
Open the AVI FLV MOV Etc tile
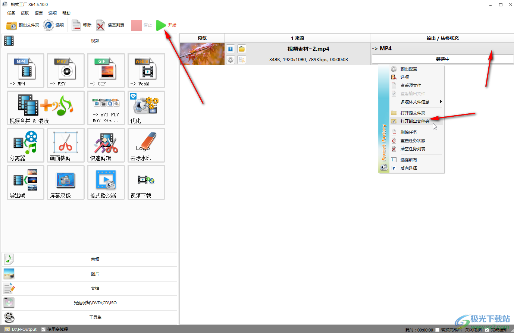click(106, 108)
